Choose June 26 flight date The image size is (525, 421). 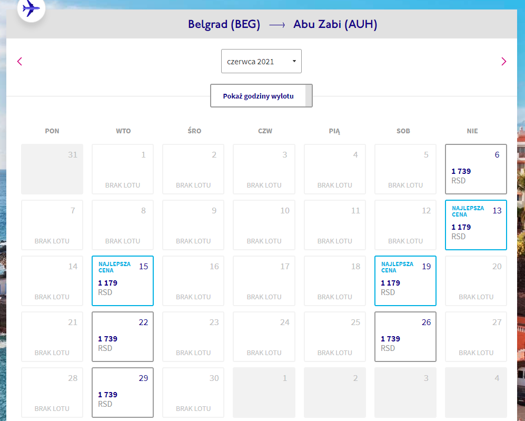[405, 337]
